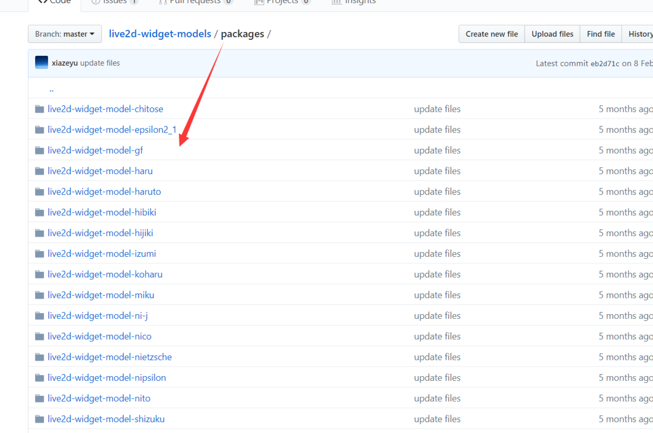Image resolution: width=653 pixels, height=433 pixels.
Task: Open 'update files' commit in hibiki row
Action: pyautogui.click(x=437, y=212)
